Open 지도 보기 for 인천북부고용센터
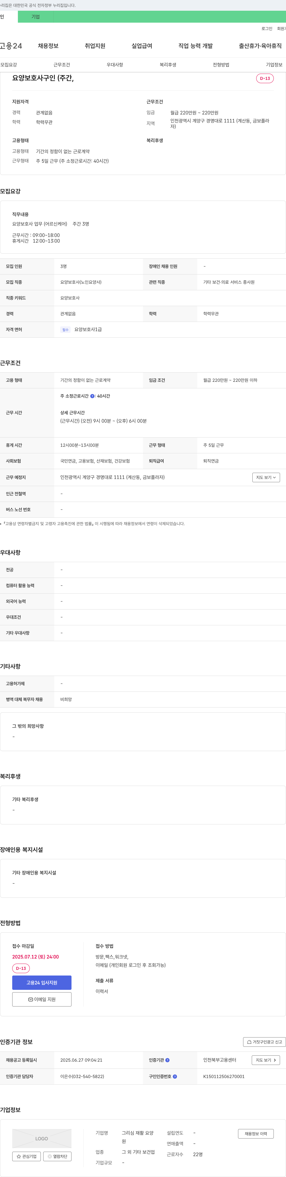This screenshot has width=286, height=1177. (266, 1060)
